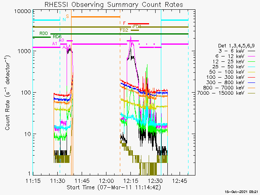This screenshot has width=260, height=195.
Task: Click the 6 - 12 keV legend label
Action: pos(230,56)
